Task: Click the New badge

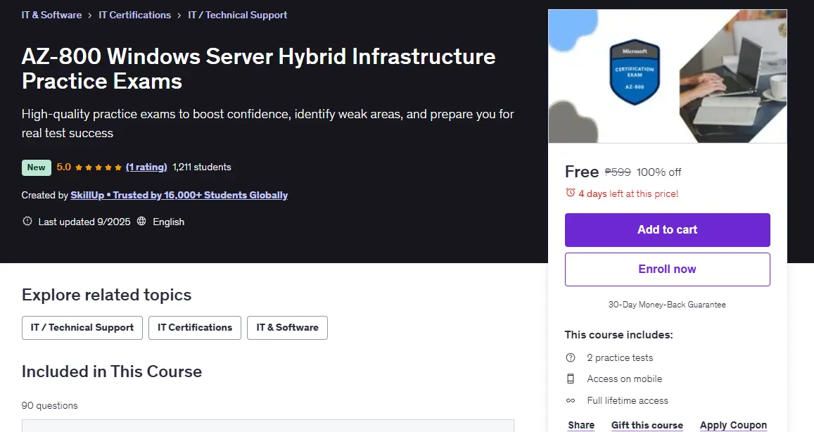Action: coord(37,167)
